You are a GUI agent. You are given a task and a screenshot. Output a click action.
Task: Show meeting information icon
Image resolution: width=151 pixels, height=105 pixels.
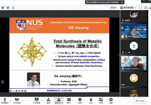[3, 8]
